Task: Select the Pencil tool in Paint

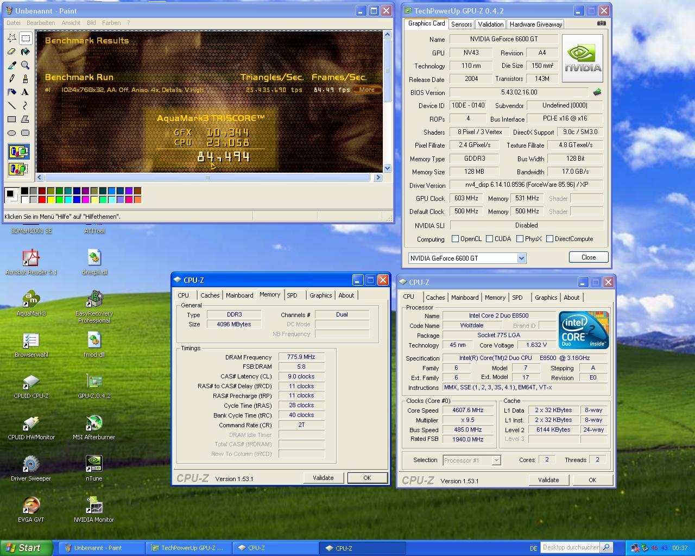Action: (11, 79)
